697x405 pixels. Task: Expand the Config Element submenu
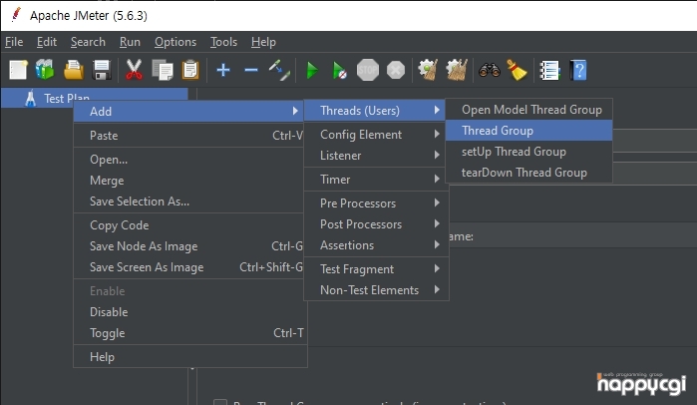coord(376,135)
